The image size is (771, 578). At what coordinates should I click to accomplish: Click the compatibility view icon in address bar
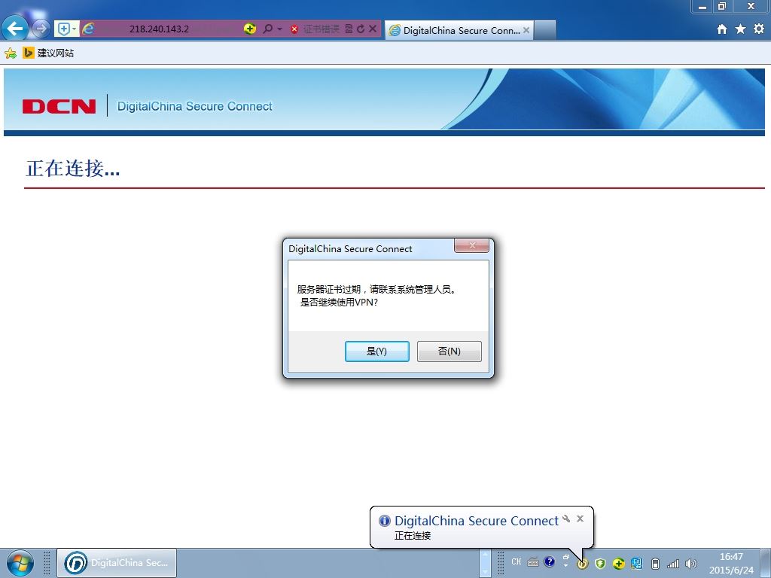point(349,29)
